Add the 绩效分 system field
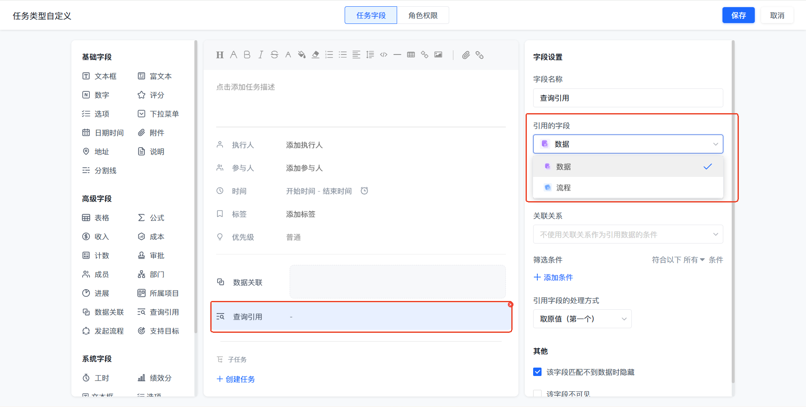Viewport: 806px width, 407px height. [155, 378]
